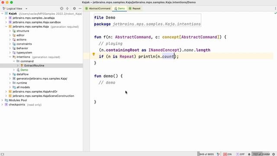277x156 pixels.
Task: Expand the typesystem aspect
Action: (10, 52)
